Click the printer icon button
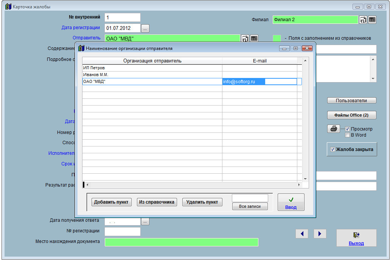390x260 pixels. (334, 129)
